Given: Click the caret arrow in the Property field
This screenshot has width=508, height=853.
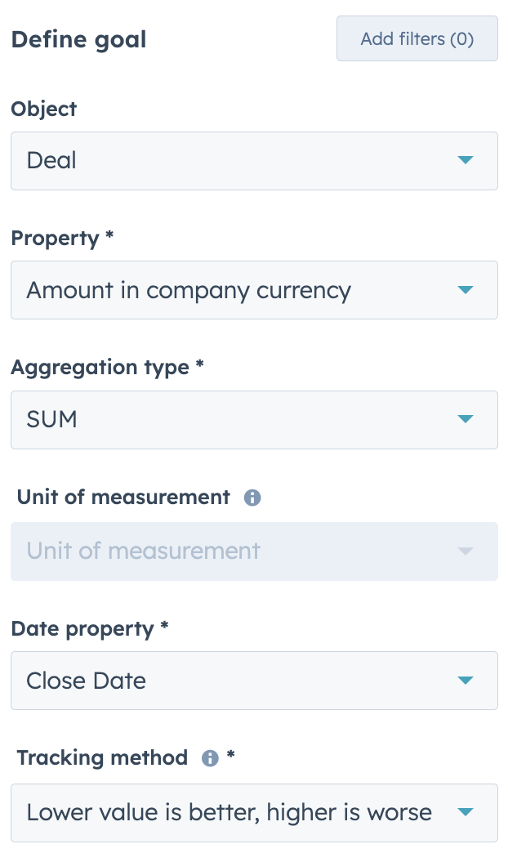Looking at the screenshot, I should tap(465, 290).
